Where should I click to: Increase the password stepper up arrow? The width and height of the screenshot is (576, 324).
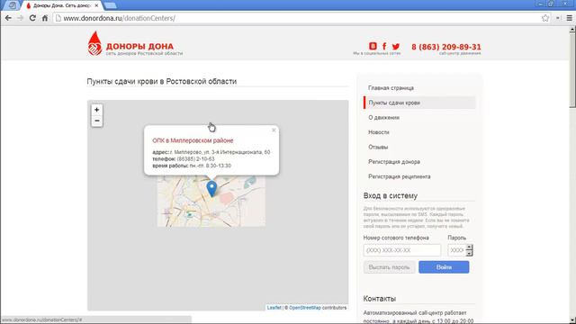click(469, 247)
